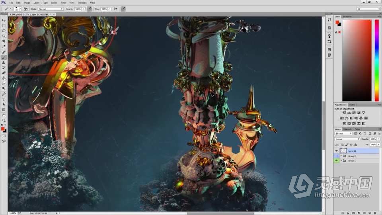Switch to the Swatches tab

tap(347, 17)
